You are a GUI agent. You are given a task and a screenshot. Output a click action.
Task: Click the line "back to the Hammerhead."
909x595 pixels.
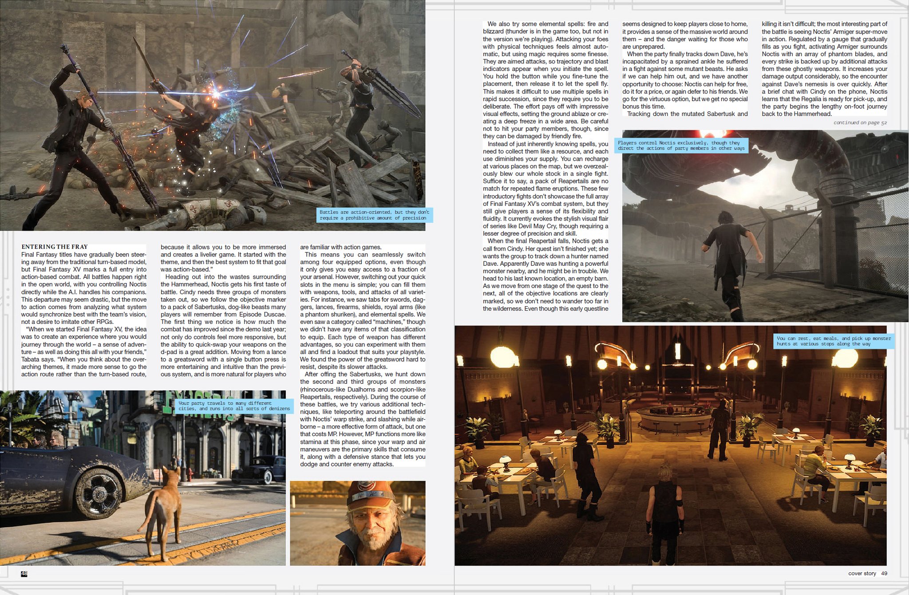pos(797,114)
